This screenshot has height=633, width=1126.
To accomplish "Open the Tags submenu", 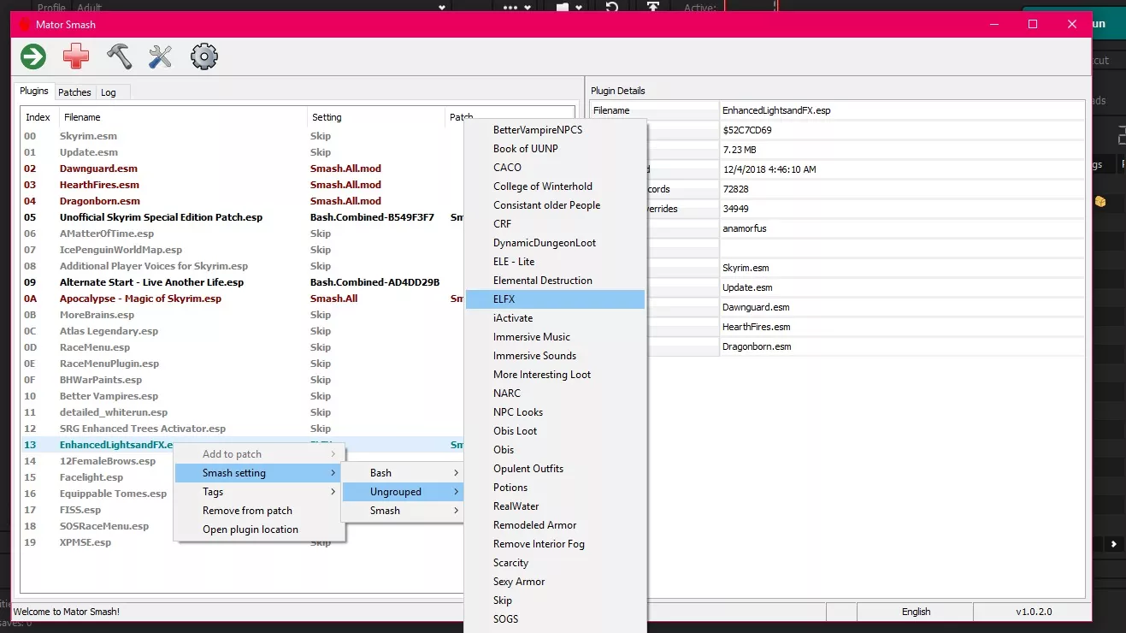I will [x=260, y=492].
